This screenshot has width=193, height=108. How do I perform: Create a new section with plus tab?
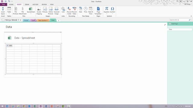coord(59,21)
